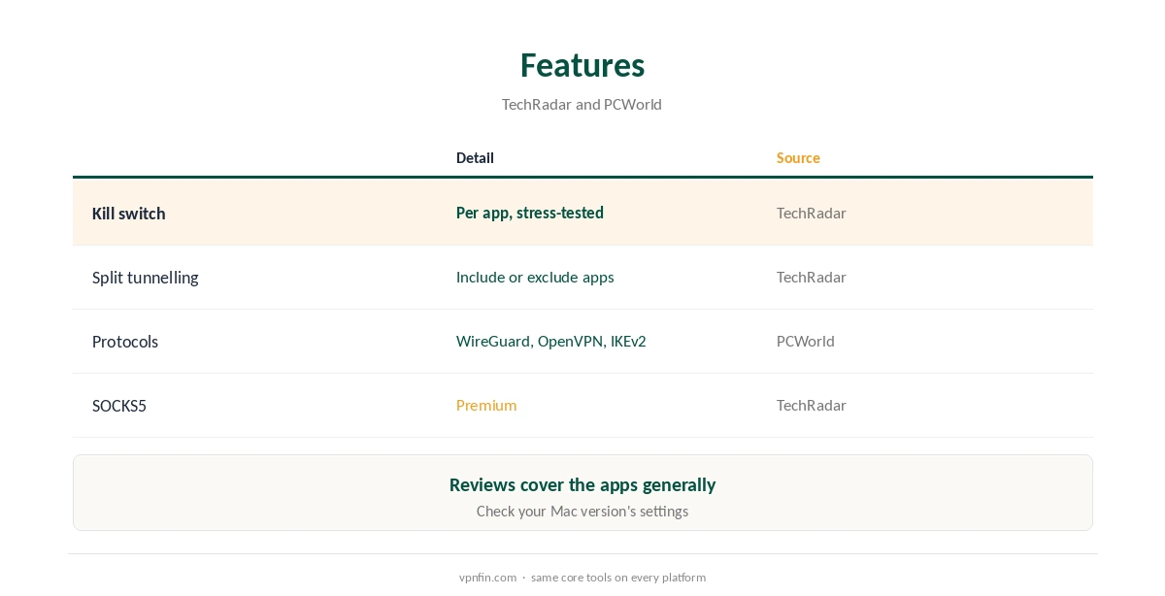The height and width of the screenshot is (596, 1165).
Task: Select "Check your Mac version's settings" text
Action: click(582, 512)
